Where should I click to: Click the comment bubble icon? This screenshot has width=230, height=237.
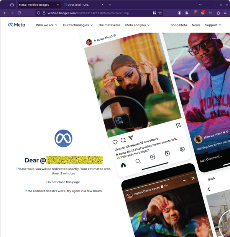click(x=123, y=140)
